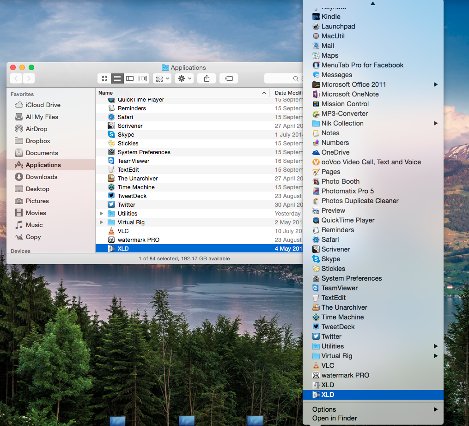
Task: Select The Unarchiver in Finder list
Action: coord(199,178)
